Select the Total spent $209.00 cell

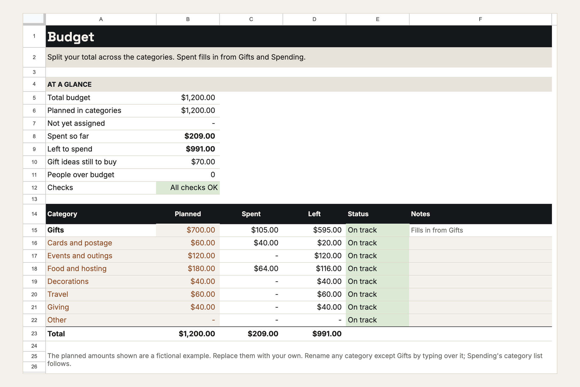[x=251, y=334]
